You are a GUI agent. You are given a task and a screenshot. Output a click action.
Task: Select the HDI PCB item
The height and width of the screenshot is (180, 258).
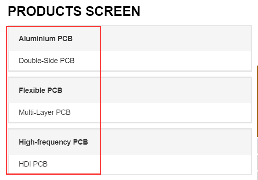click(x=33, y=164)
